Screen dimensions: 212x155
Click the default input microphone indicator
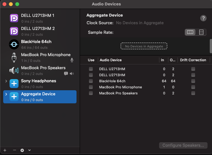tap(72, 60)
